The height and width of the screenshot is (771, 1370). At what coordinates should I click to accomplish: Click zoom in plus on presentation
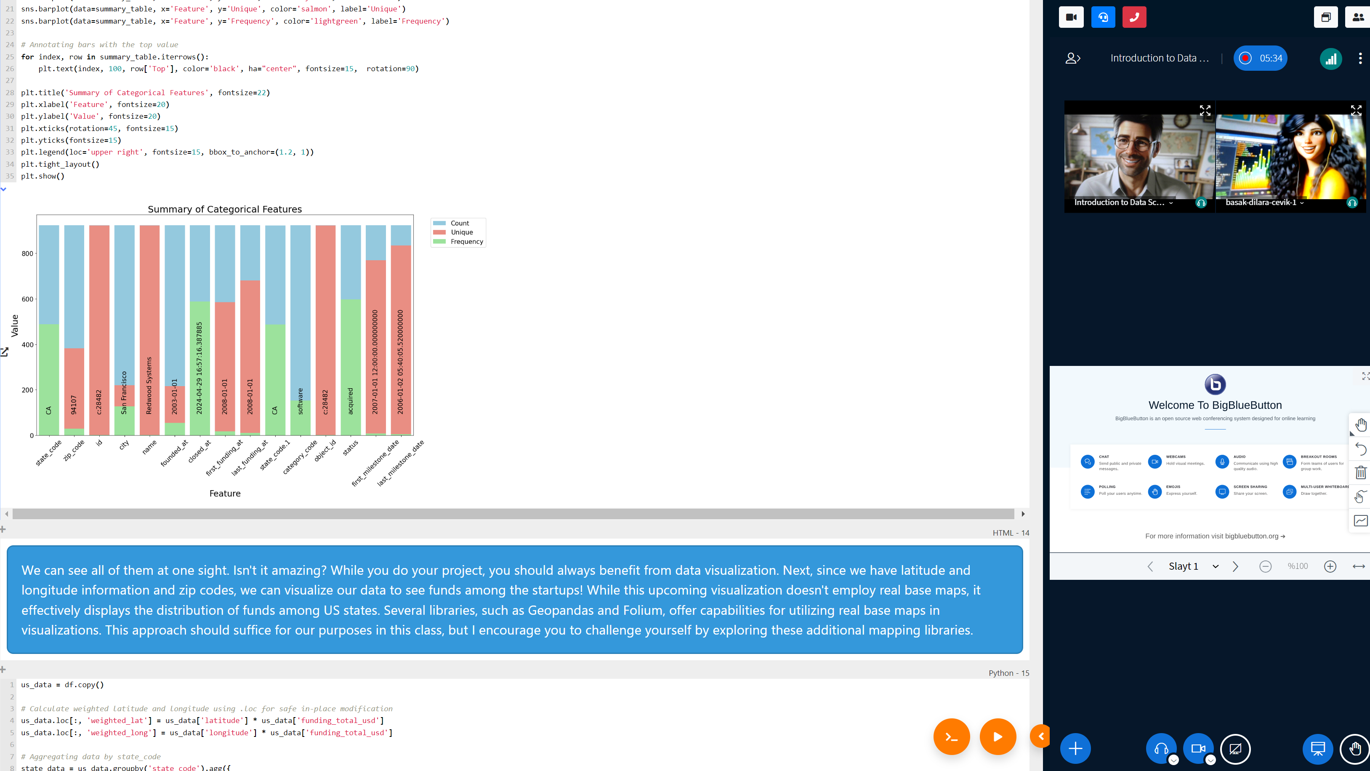pyautogui.click(x=1330, y=566)
